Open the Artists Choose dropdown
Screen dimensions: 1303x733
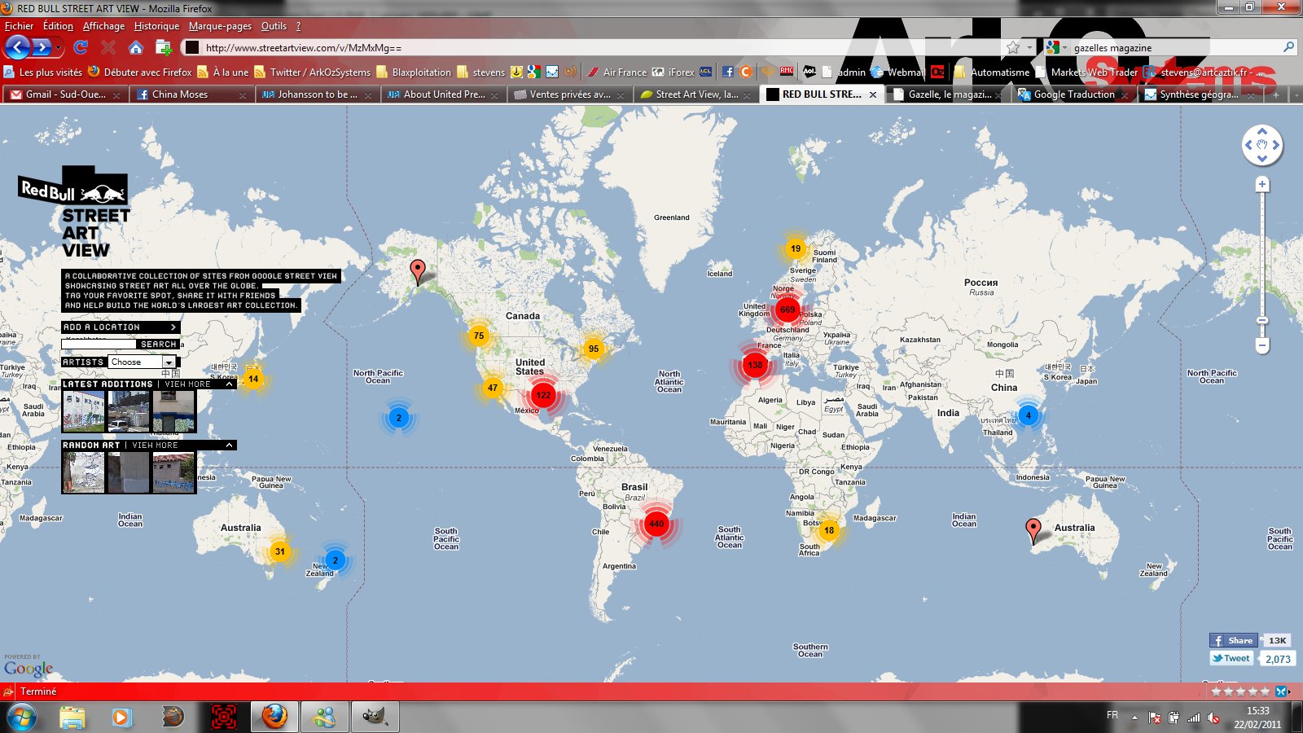(143, 362)
